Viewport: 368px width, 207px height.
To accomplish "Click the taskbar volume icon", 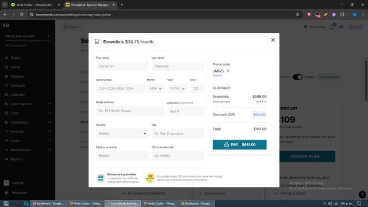I will (330, 204).
